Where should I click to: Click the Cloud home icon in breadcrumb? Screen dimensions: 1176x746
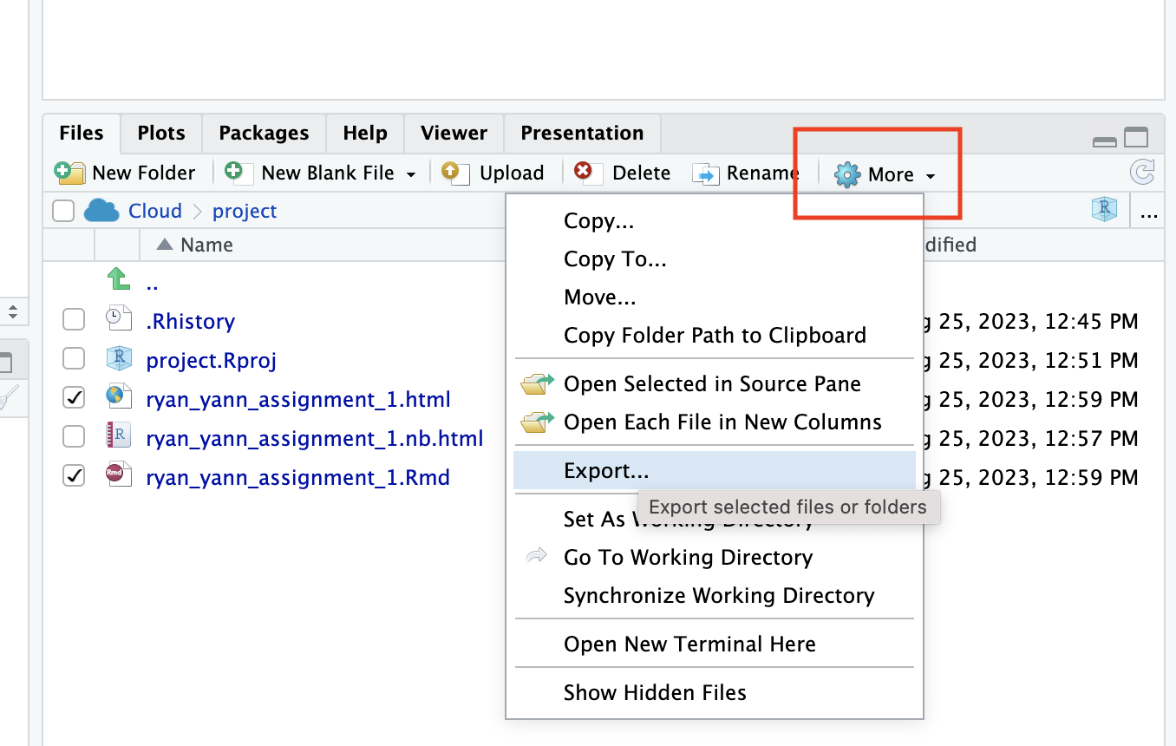(101, 211)
